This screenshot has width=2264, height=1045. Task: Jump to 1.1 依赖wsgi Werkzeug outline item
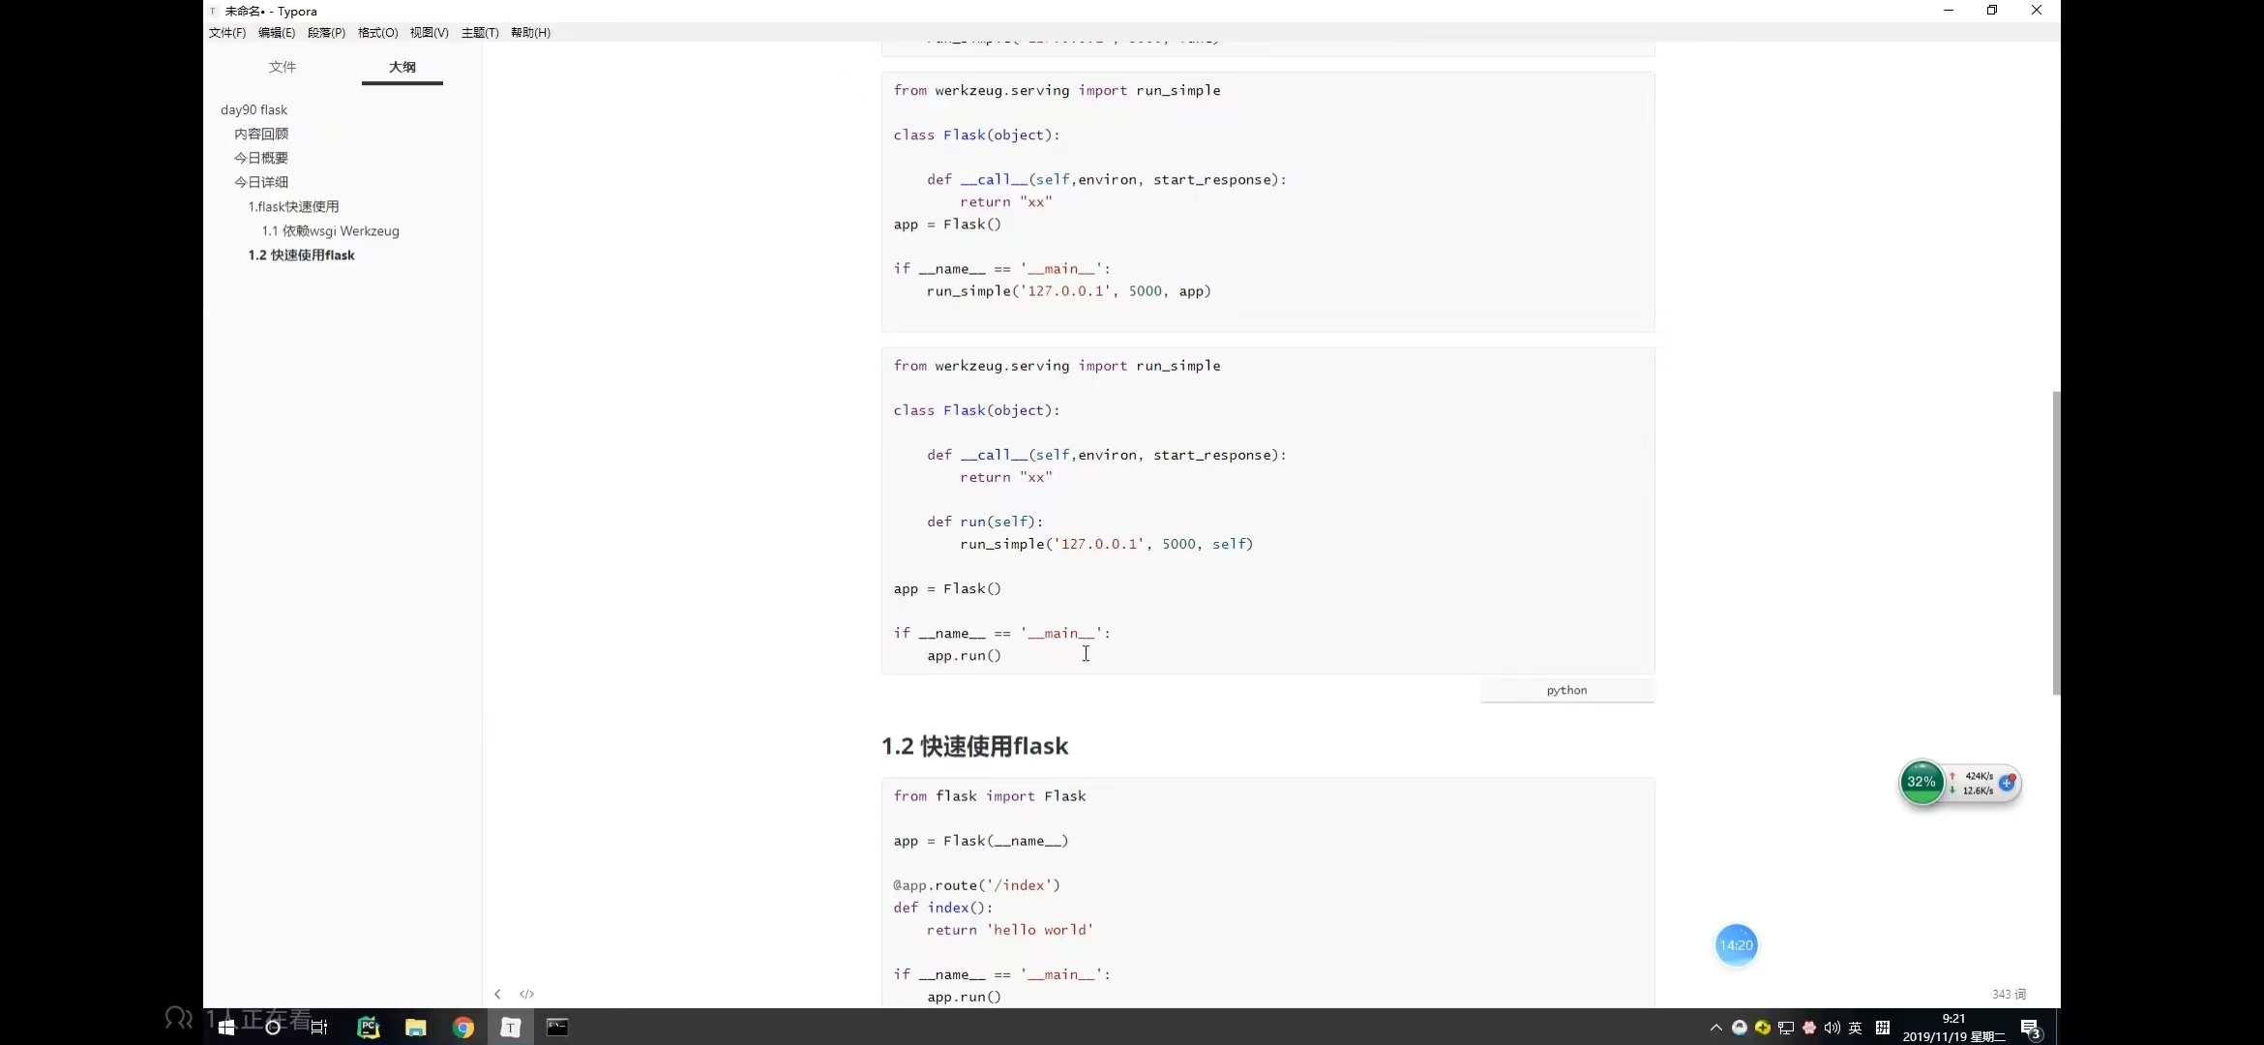click(x=330, y=230)
